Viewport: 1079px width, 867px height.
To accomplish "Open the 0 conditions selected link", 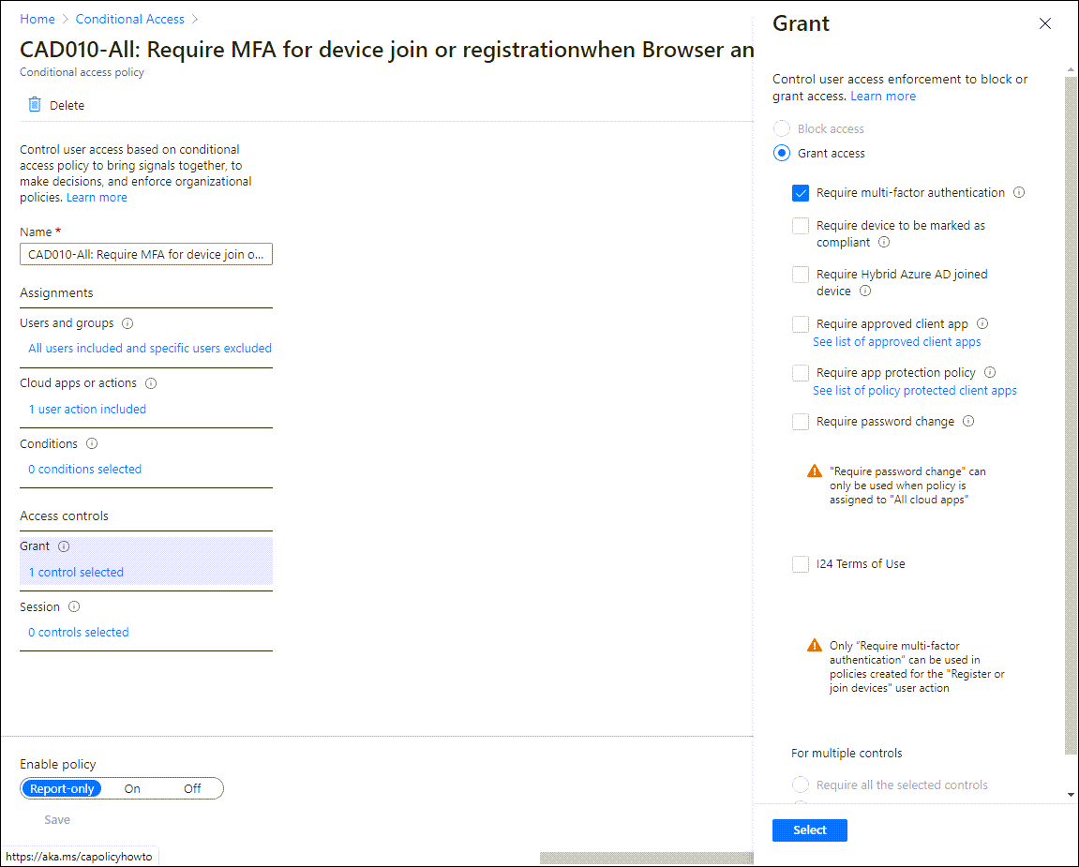I will 84,470.
